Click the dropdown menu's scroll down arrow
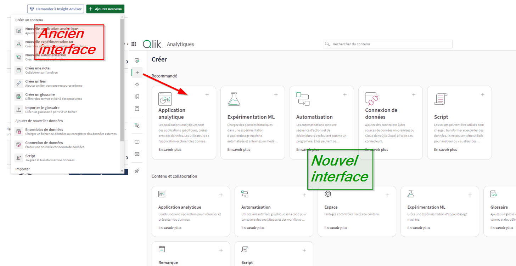Image resolution: width=516 pixels, height=266 pixels. tap(122, 171)
